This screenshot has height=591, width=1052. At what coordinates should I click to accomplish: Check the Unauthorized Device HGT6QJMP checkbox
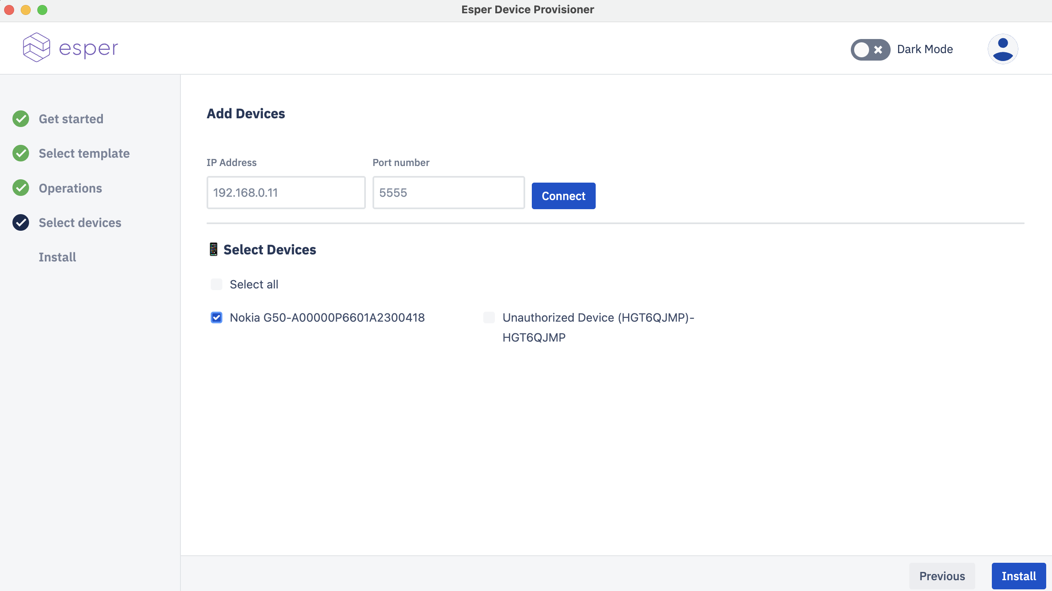[x=489, y=317]
